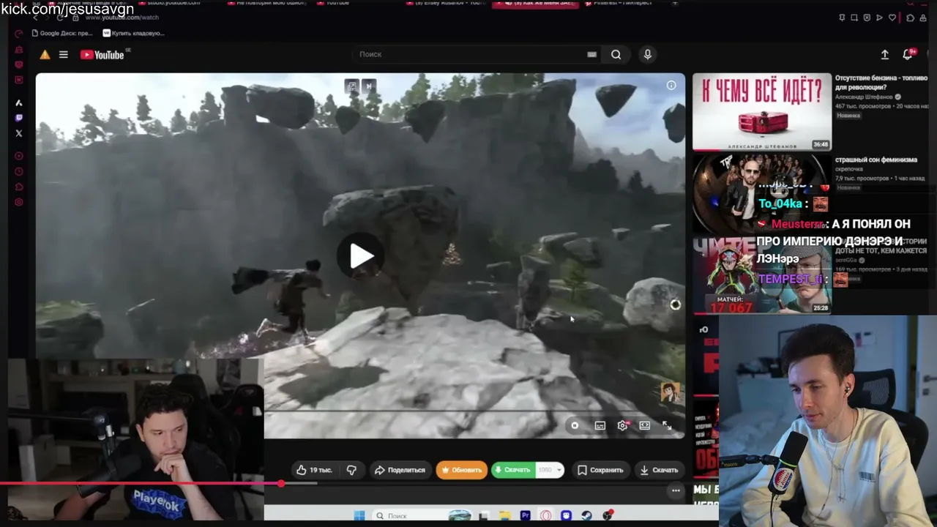Start voice search with microphone icon

click(647, 54)
